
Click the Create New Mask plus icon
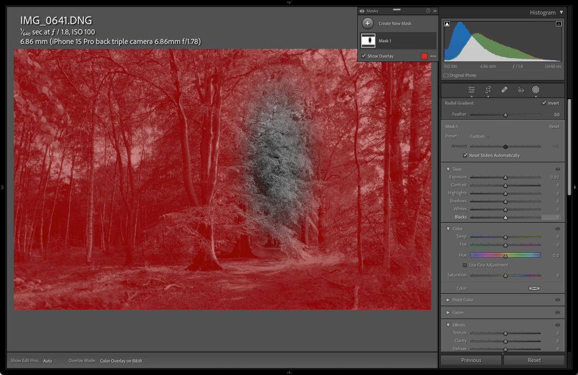click(x=367, y=23)
